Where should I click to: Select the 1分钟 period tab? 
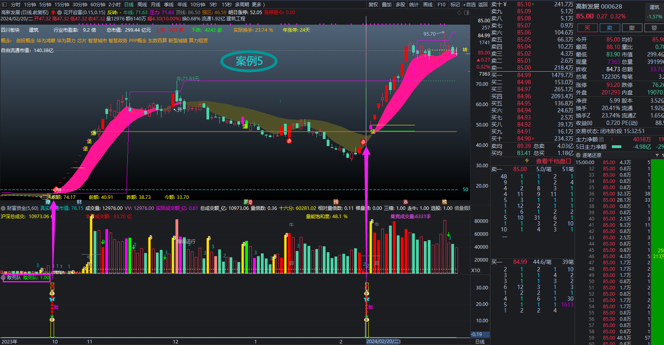coord(30,5)
